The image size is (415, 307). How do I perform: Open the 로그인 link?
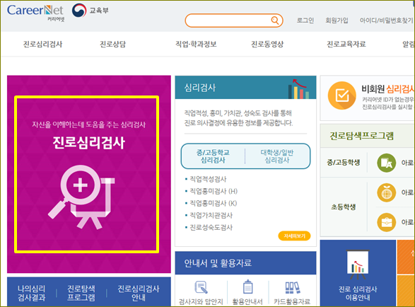pyautogui.click(x=305, y=21)
